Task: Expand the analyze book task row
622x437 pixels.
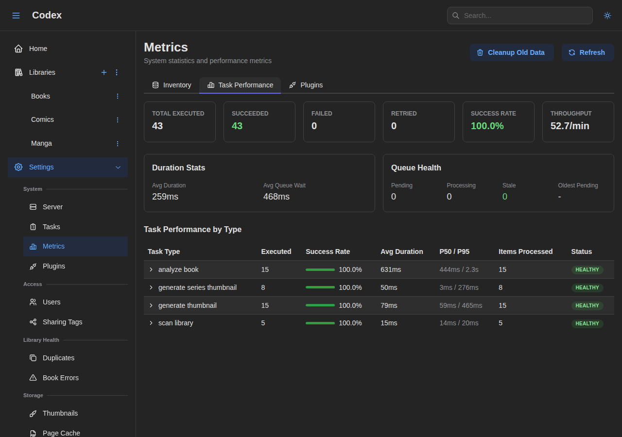Action: 151,269
